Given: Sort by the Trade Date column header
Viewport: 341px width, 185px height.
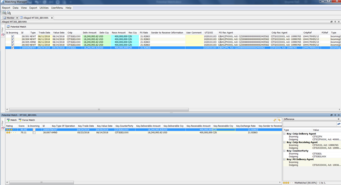Looking at the screenshot, I should pyautogui.click(x=44, y=33).
